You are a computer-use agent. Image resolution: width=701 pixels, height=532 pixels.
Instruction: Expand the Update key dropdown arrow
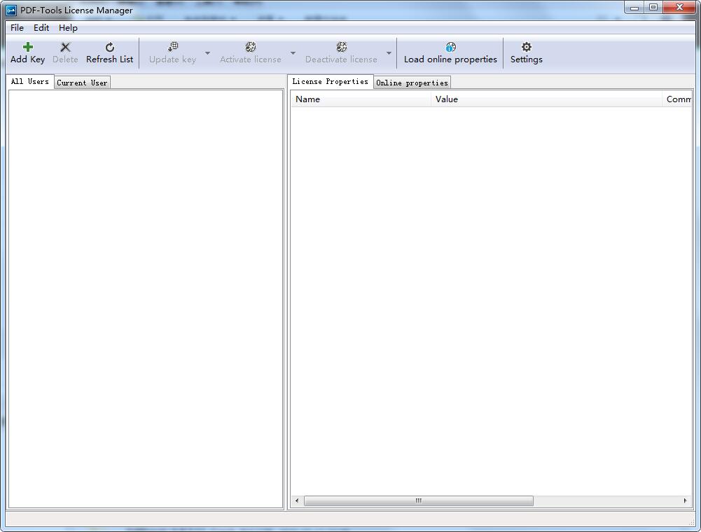(207, 52)
